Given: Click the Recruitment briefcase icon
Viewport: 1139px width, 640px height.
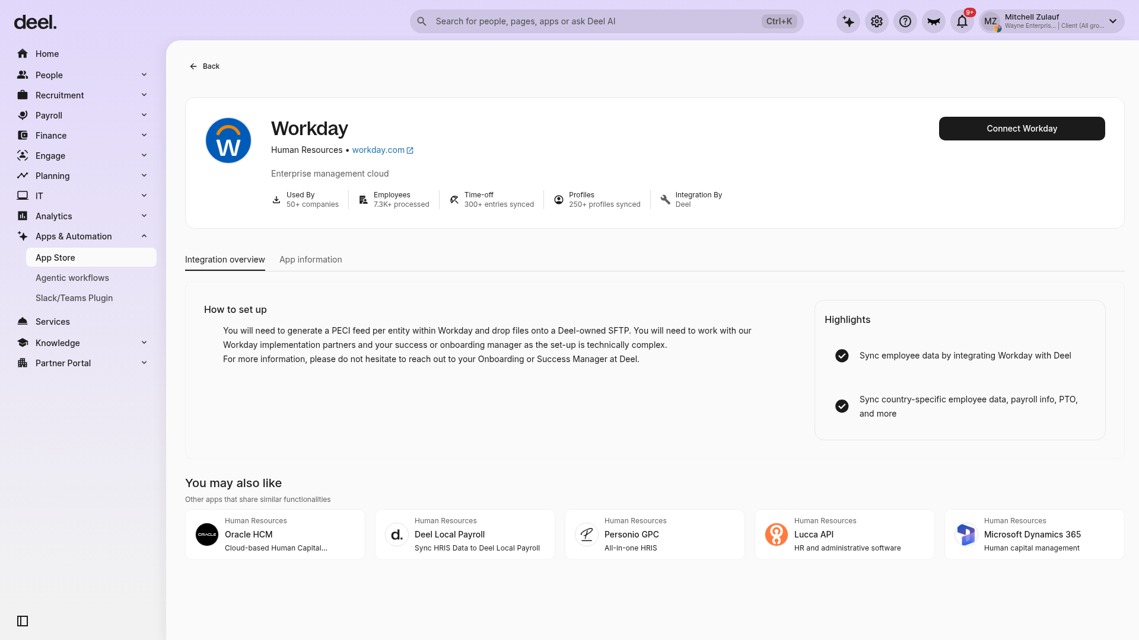Looking at the screenshot, I should pos(23,95).
